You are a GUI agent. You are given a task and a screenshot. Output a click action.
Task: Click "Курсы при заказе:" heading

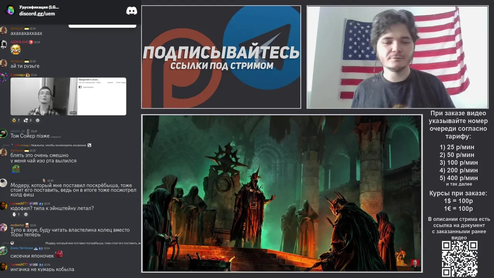[458, 193]
